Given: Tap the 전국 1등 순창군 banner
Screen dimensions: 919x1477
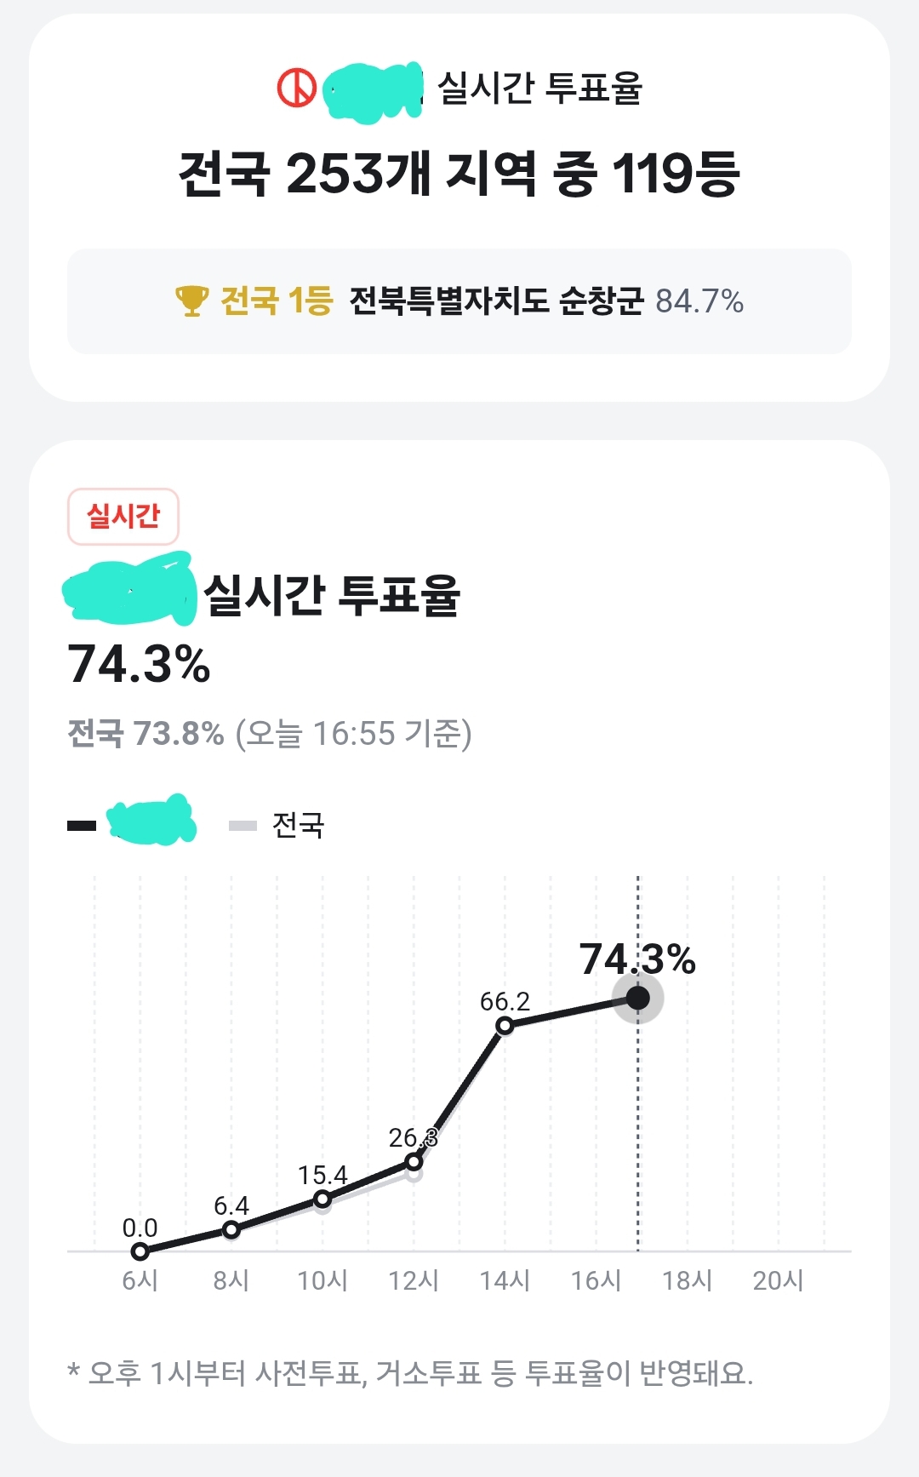Looking at the screenshot, I should pos(459,301).
